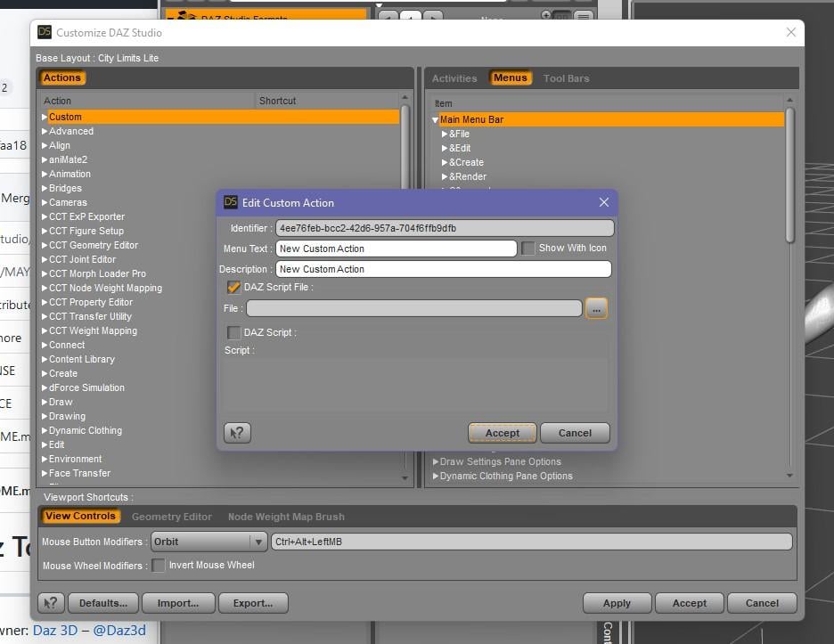Browse for script file with ellipsis button
Viewport: 834px width, 644px height.
[x=596, y=308]
